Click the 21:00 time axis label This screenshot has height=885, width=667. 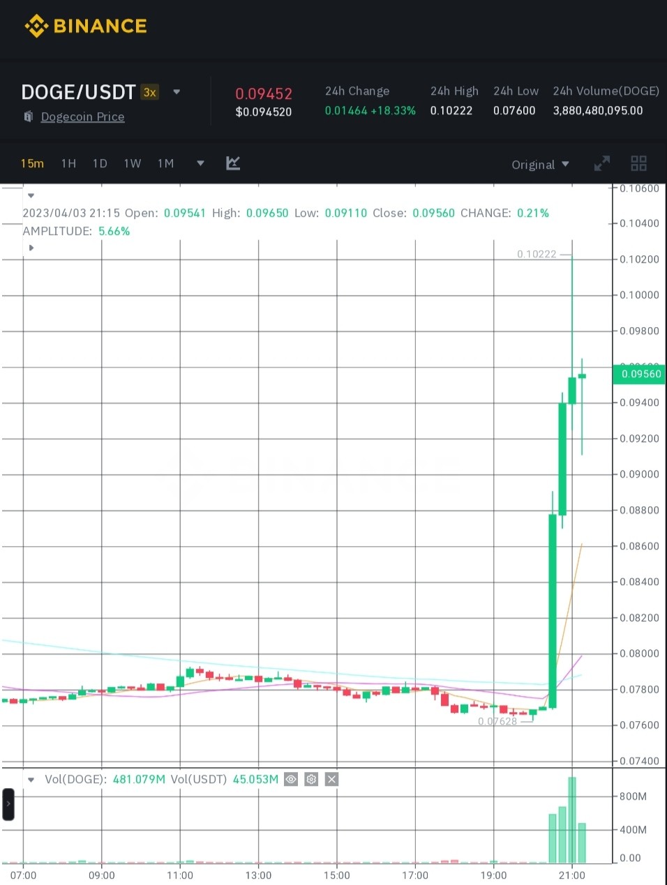(x=572, y=875)
